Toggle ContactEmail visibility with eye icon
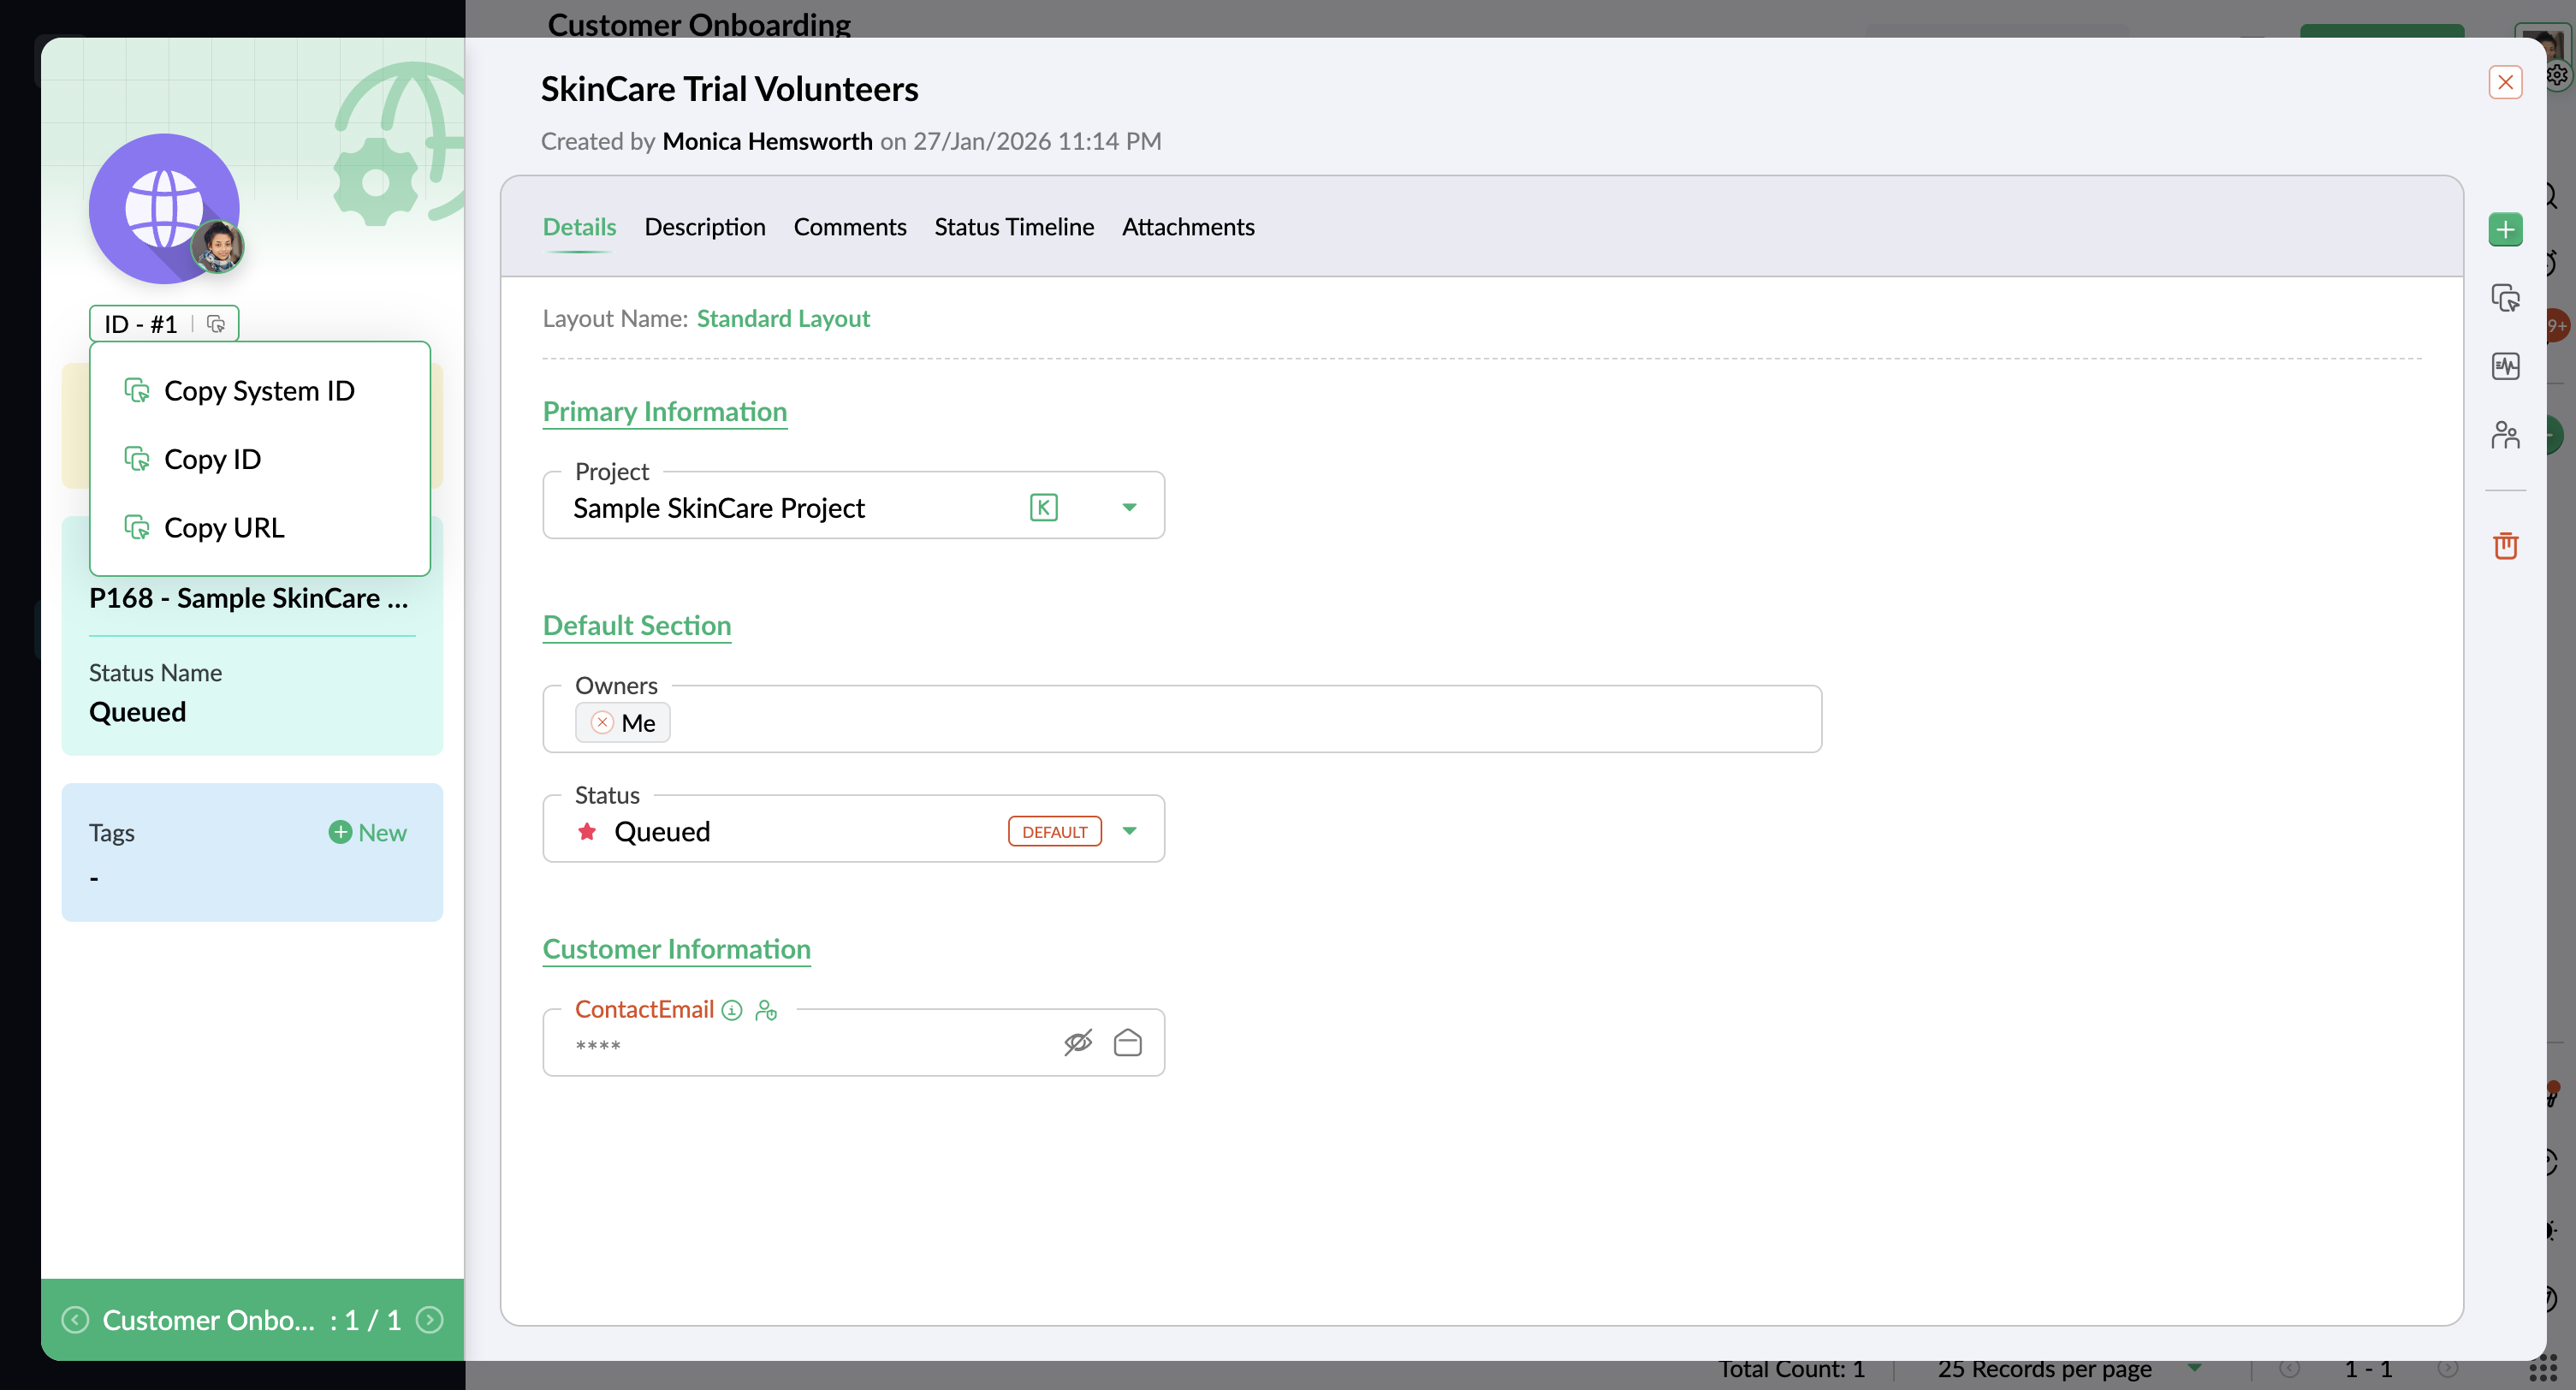2576x1390 pixels. point(1077,1043)
